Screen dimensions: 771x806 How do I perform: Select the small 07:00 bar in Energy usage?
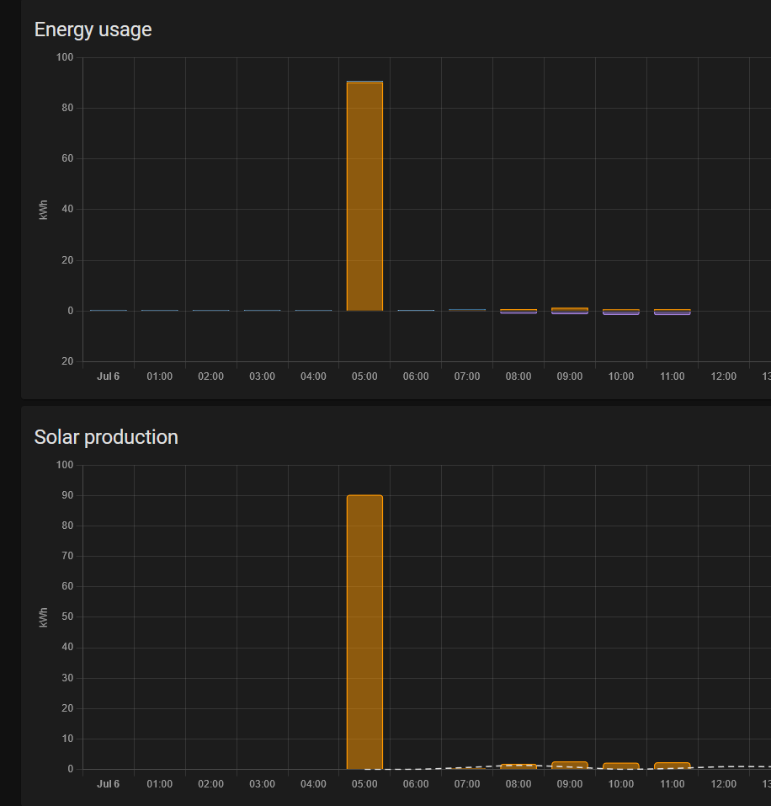pyautogui.click(x=466, y=309)
